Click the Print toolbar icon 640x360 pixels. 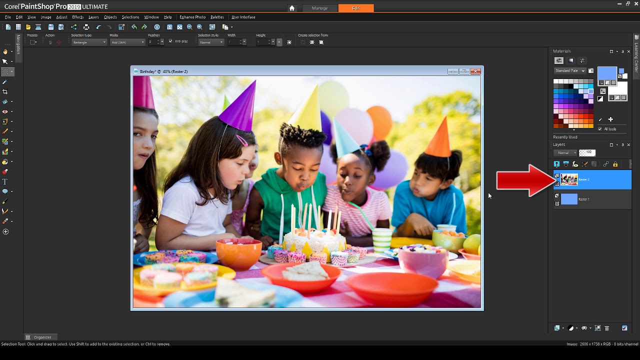click(86, 27)
